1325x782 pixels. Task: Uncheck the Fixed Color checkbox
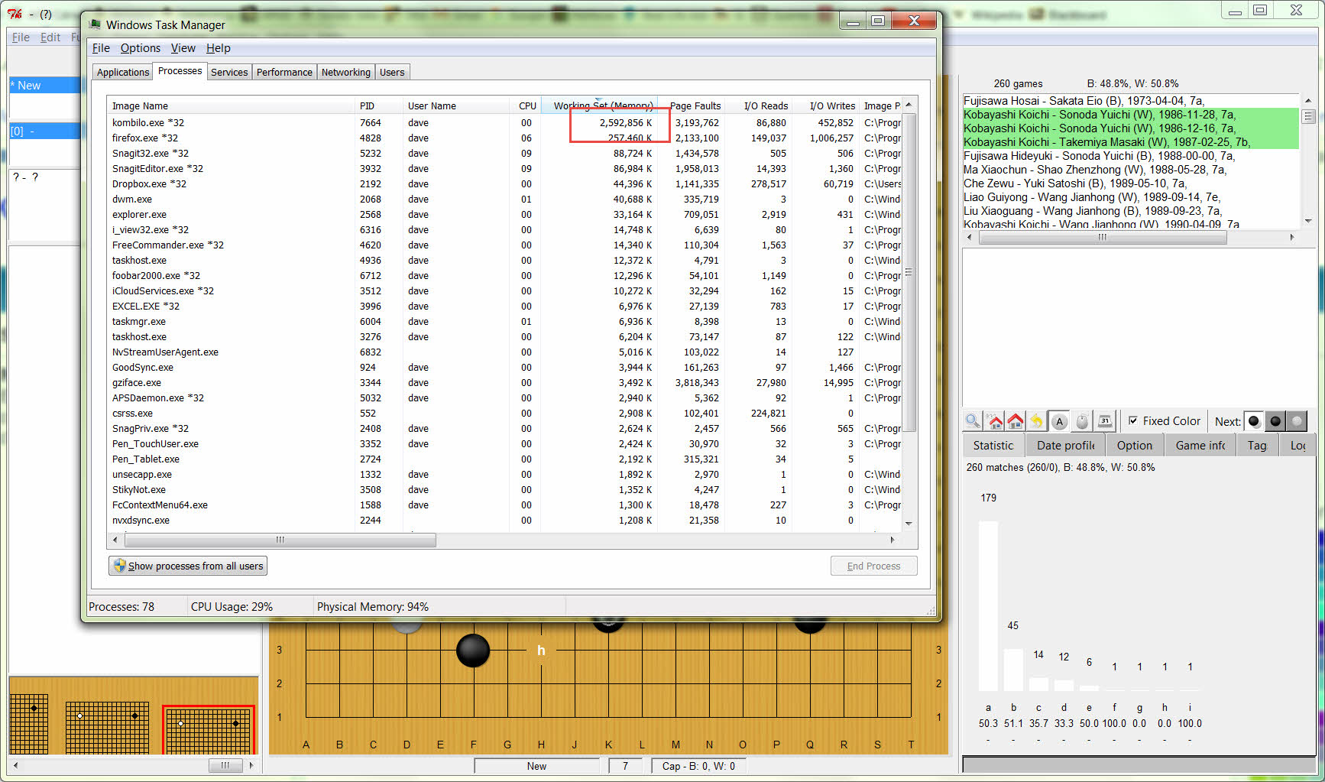(x=1133, y=421)
